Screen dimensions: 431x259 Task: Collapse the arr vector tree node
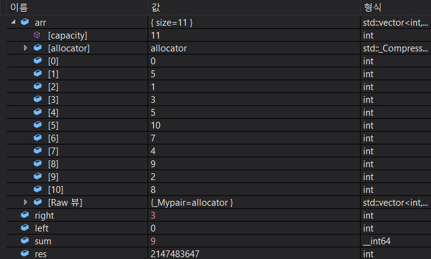pos(13,22)
